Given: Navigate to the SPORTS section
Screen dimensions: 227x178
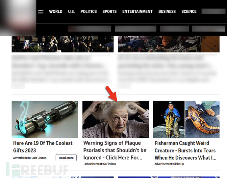Looking at the screenshot, I should (110, 11).
